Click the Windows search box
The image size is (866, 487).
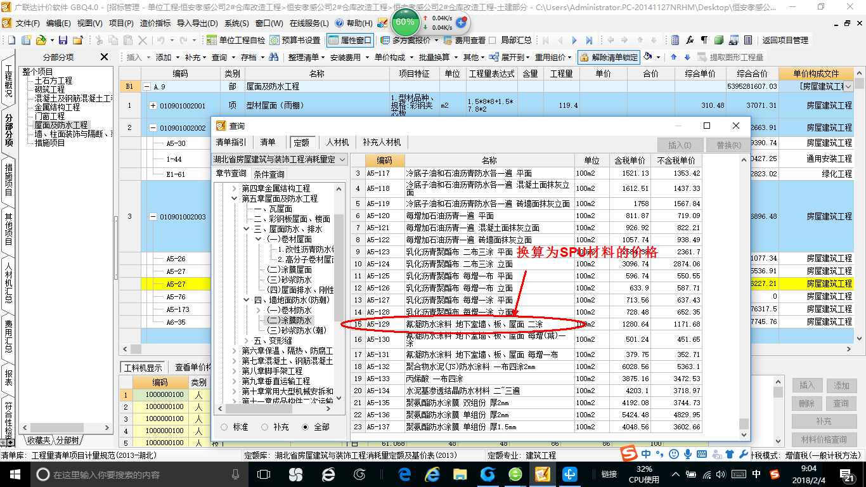coord(138,474)
